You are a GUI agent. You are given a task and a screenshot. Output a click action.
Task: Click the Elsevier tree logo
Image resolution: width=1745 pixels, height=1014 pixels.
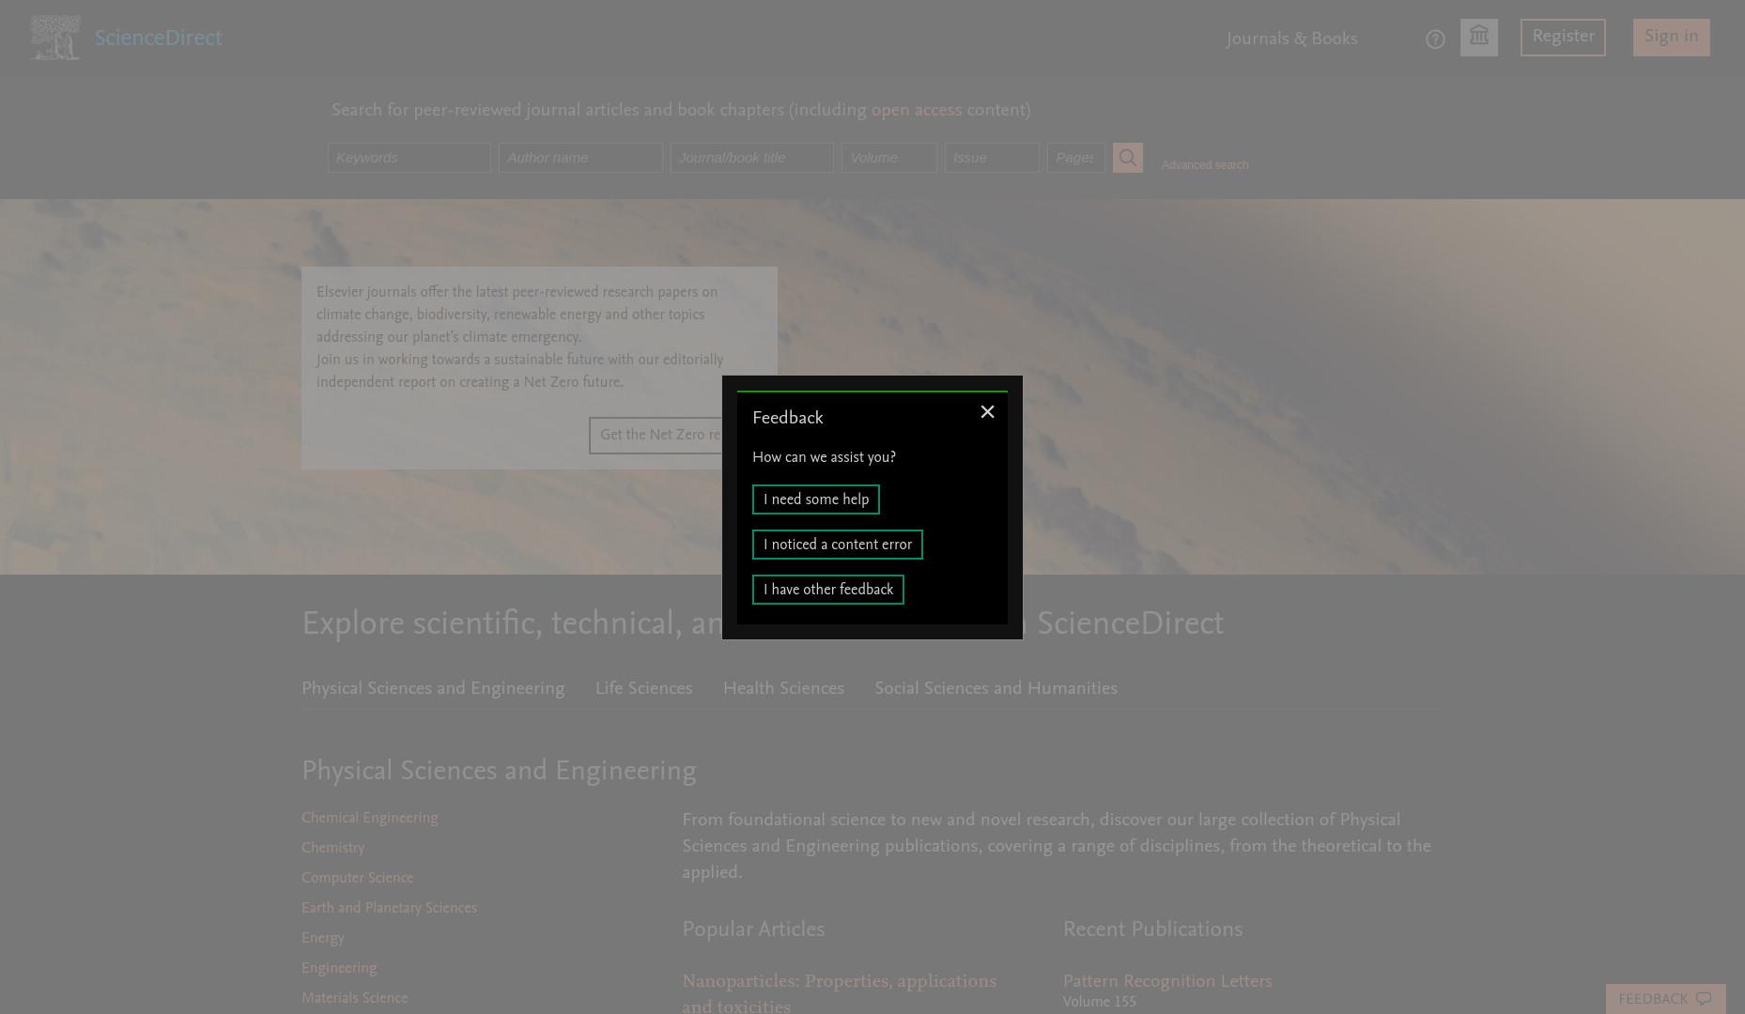55,38
